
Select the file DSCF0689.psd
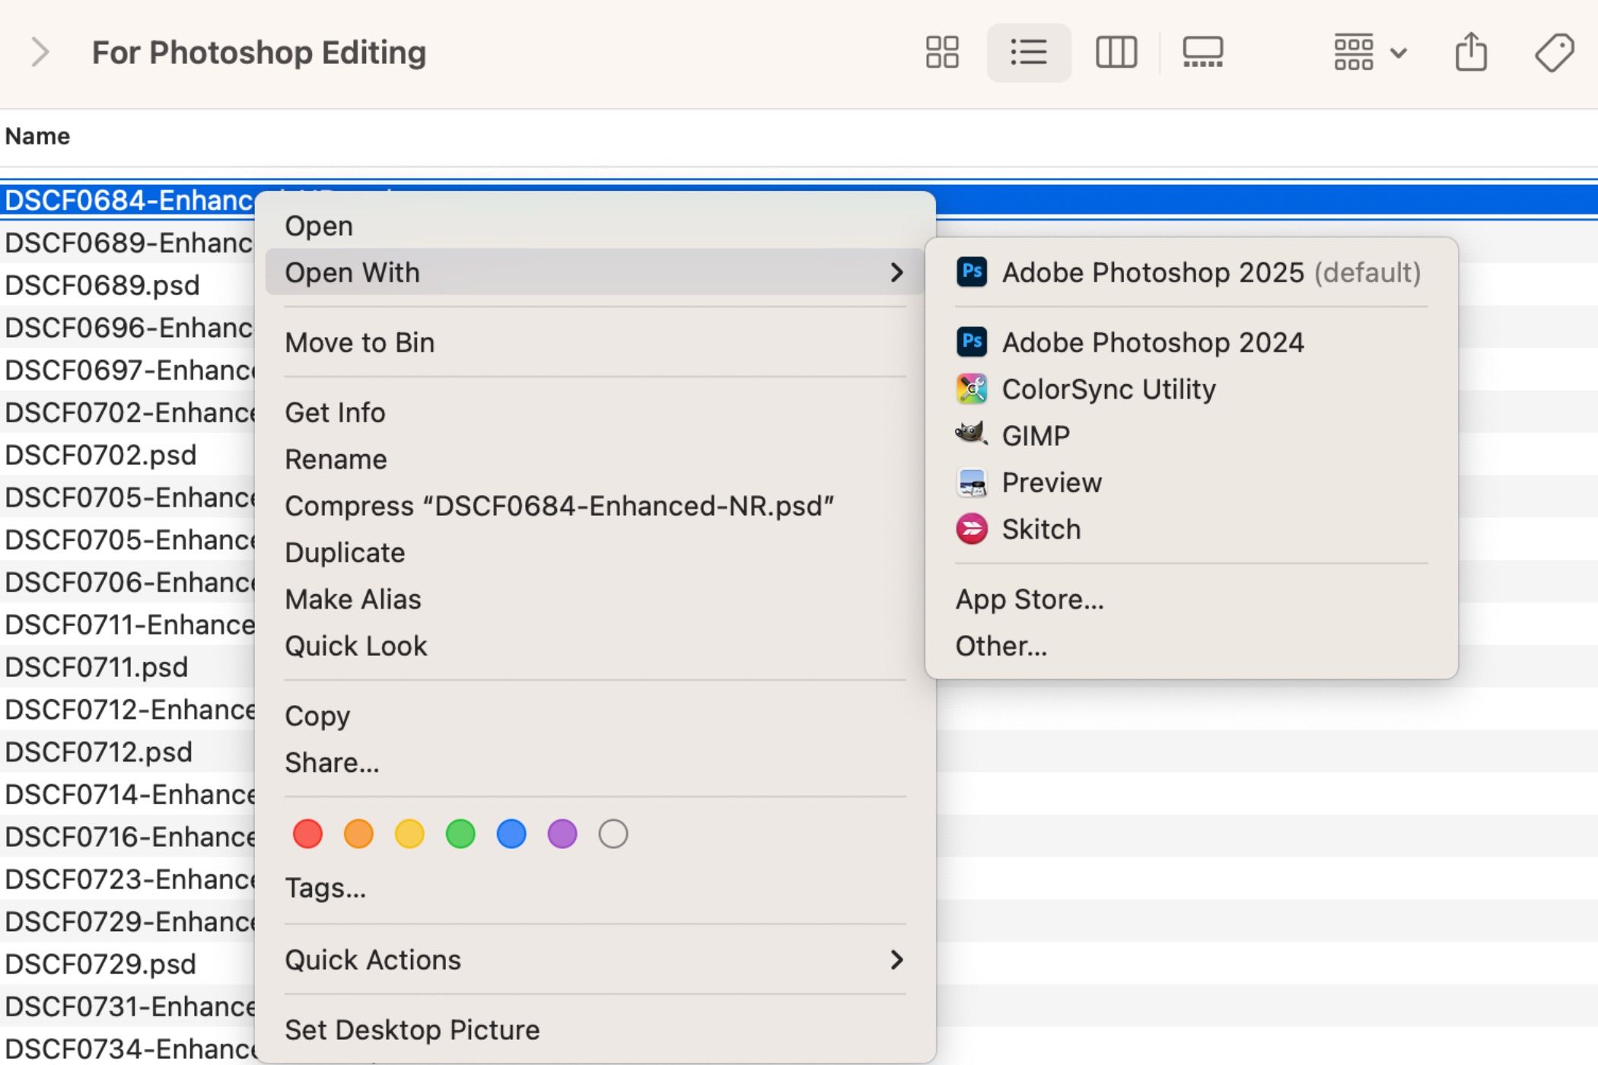pos(99,285)
